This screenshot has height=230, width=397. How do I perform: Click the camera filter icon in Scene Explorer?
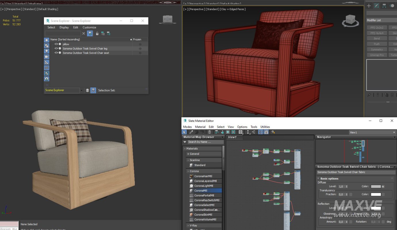point(47,57)
